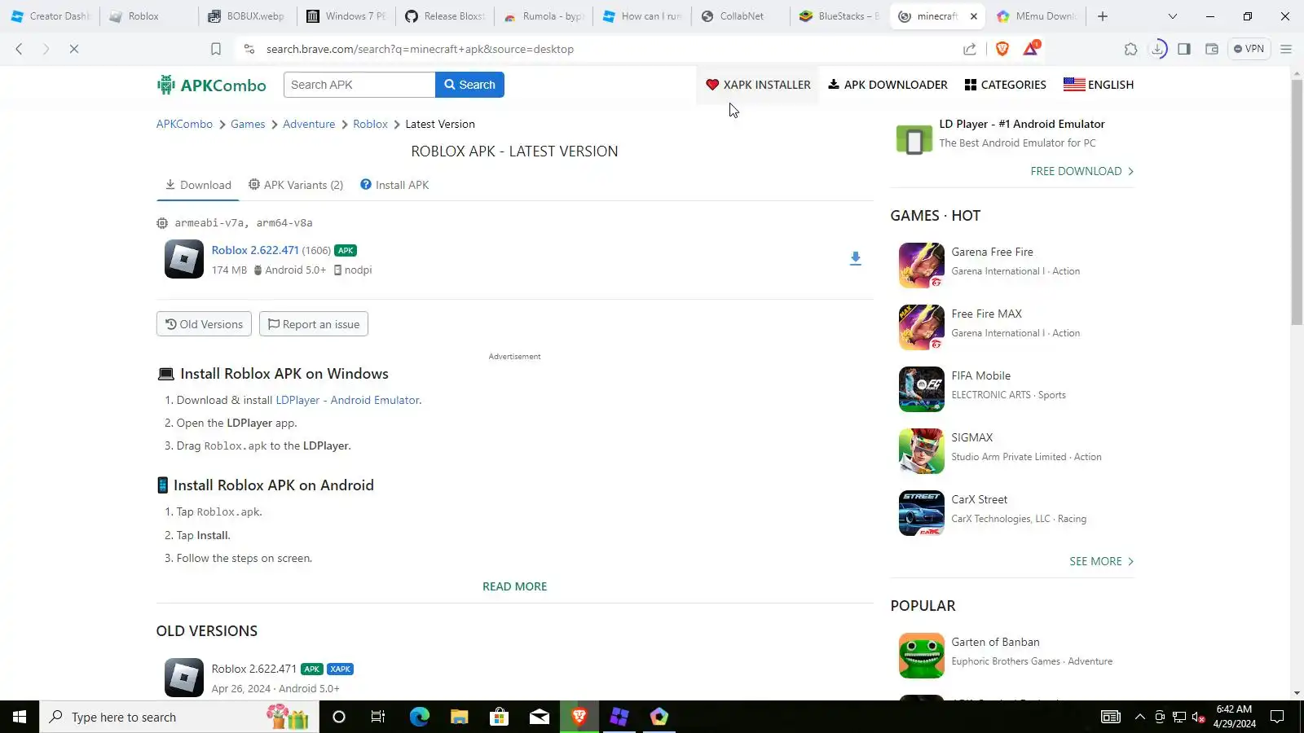Open File Explorer from the taskbar
1304x733 pixels.
tap(459, 717)
